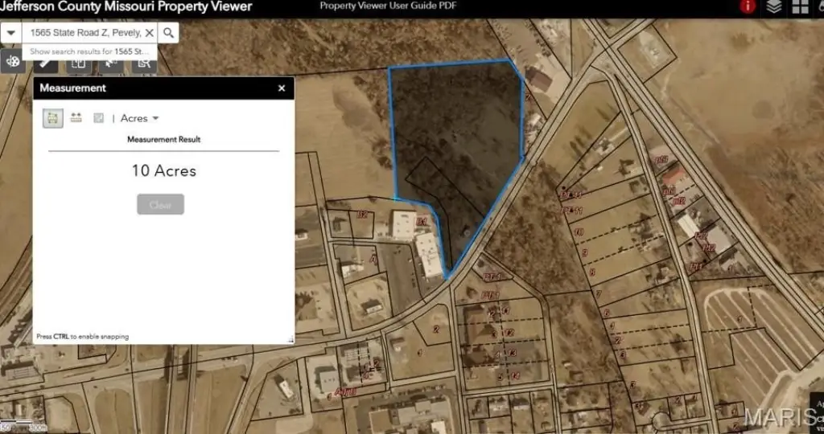This screenshot has height=434, width=824.
Task: Open the search source dropdown arrow
Action: 11,33
